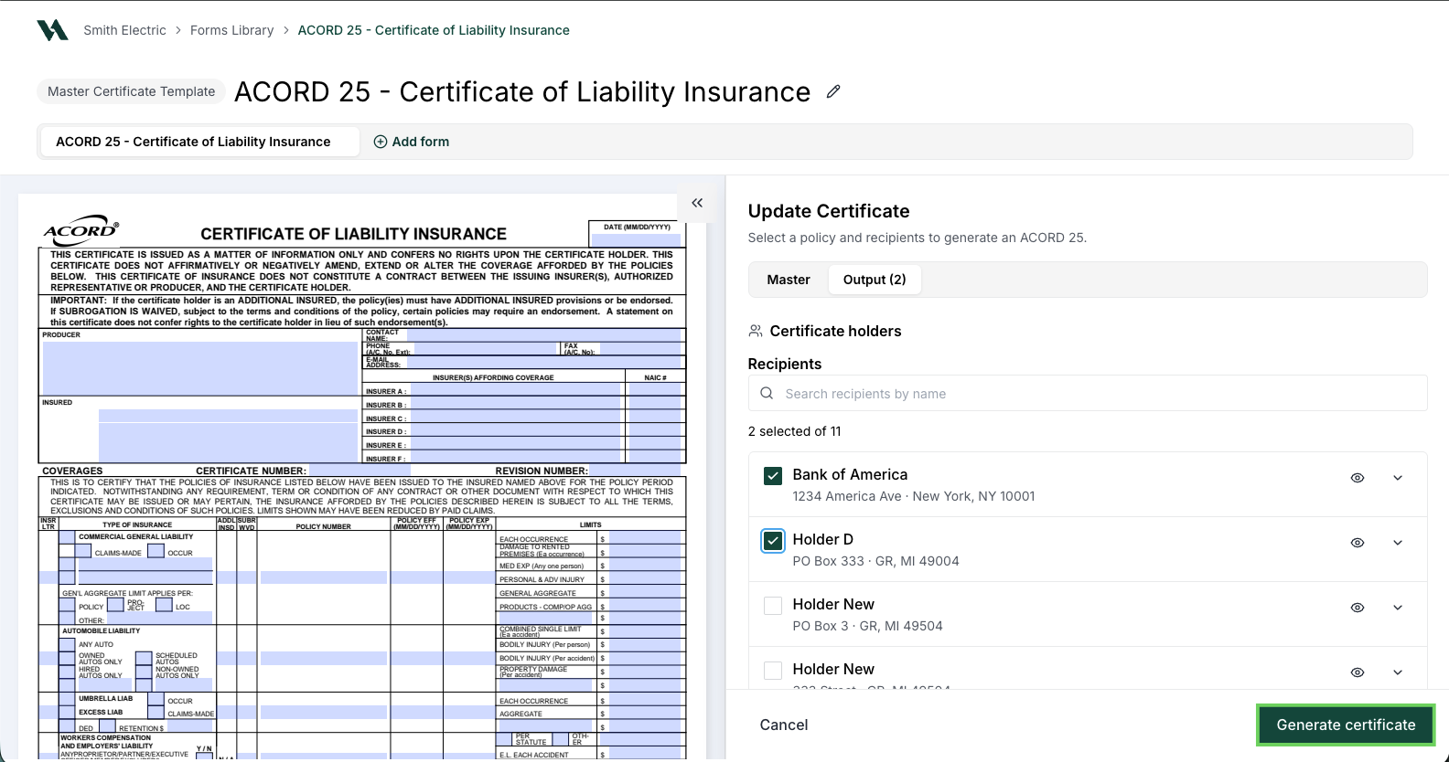This screenshot has width=1449, height=762.
Task: Open Smith Electric in the breadcrumb
Action: tap(124, 30)
